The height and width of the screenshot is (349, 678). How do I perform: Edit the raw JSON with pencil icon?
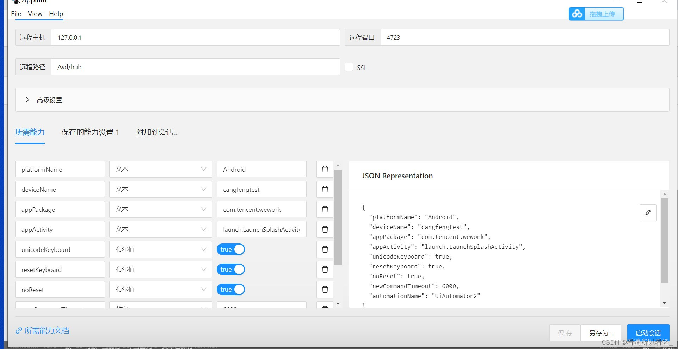pos(648,213)
